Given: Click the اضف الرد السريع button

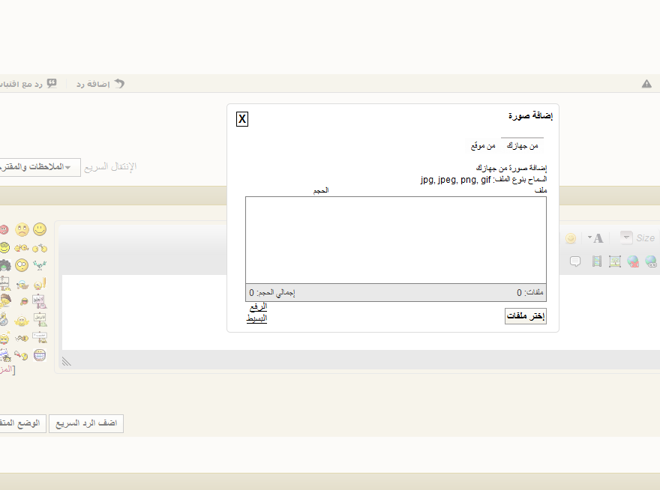Looking at the screenshot, I should click(x=86, y=423).
